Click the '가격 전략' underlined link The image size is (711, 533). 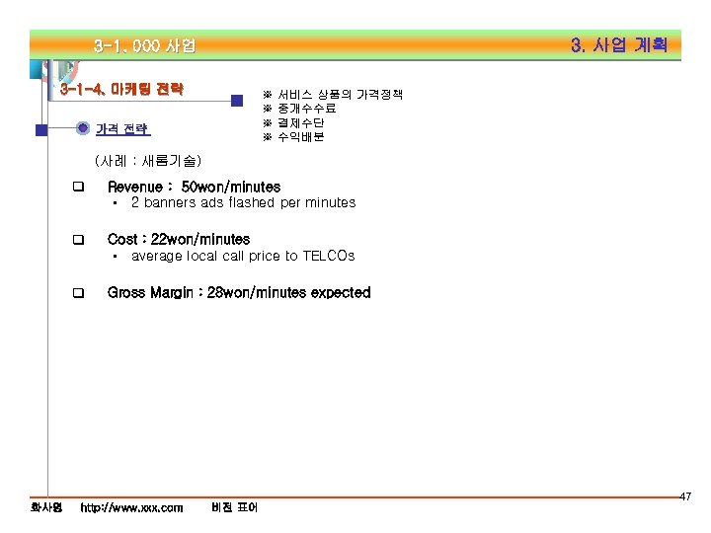click(122, 129)
